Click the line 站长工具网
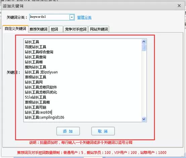 (x=34, y=82)
